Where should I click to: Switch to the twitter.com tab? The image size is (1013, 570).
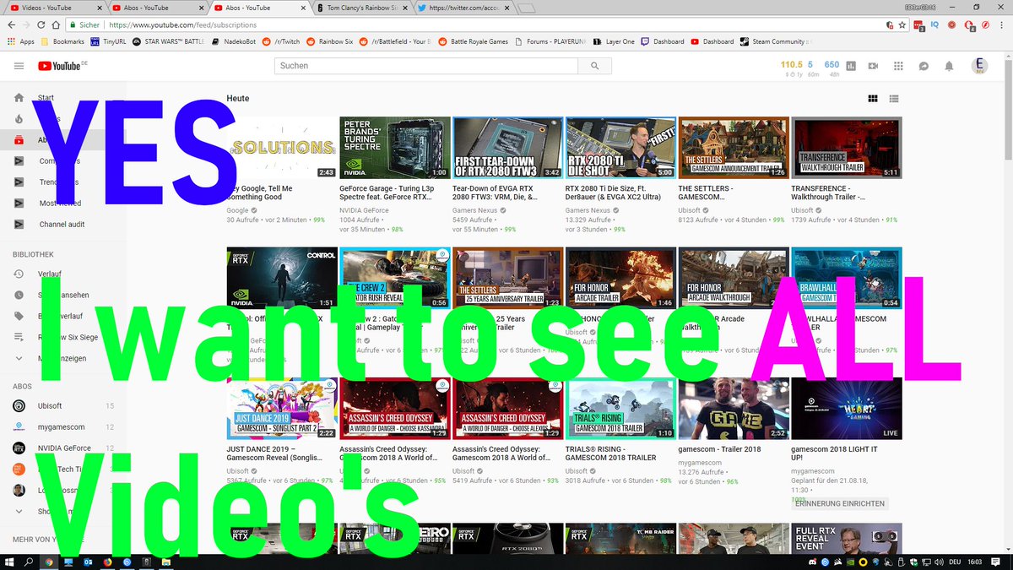pyautogui.click(x=464, y=8)
